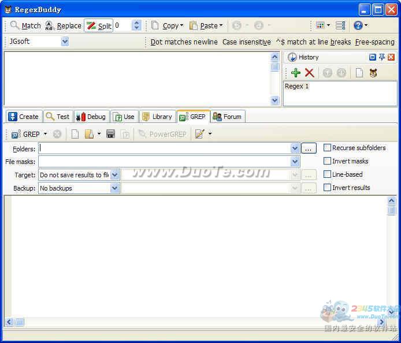
Task: Toggle Case insensitive option
Action: coord(247,42)
